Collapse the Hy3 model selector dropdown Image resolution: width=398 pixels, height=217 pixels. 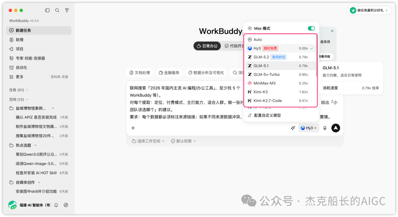(308, 128)
